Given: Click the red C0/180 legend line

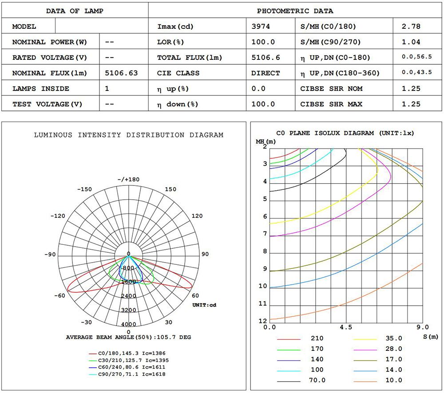Looking at the screenshot, I should 92,354.
